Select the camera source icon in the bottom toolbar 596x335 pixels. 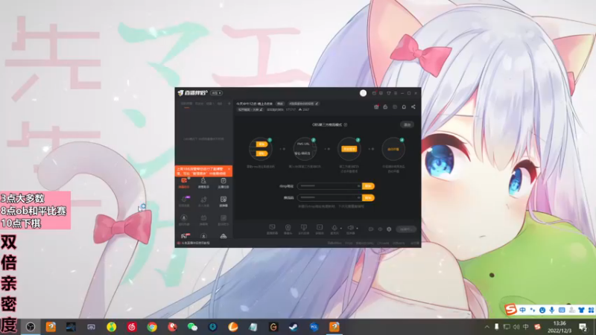[x=288, y=228]
